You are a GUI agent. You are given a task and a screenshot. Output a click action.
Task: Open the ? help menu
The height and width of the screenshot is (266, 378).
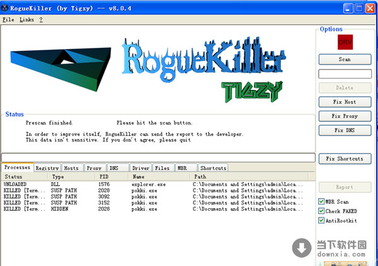point(41,19)
